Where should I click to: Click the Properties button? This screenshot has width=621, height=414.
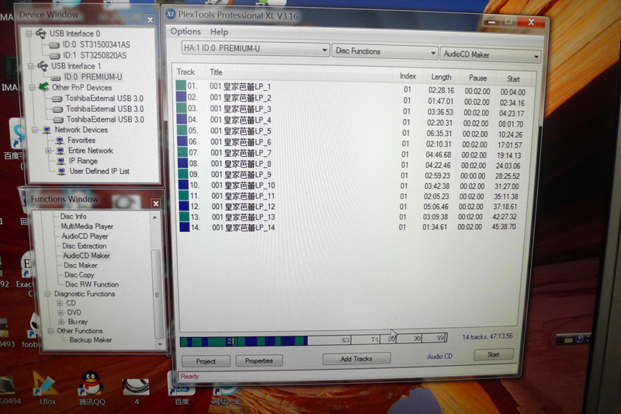coord(259,360)
